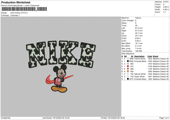Click the 'Page 1 of 1' footer text
The height and width of the screenshot is (120, 170).
point(164,118)
